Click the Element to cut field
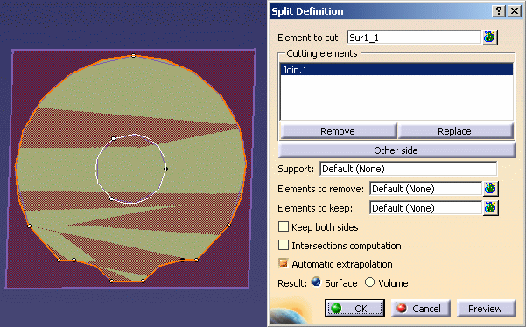 pyautogui.click(x=414, y=38)
